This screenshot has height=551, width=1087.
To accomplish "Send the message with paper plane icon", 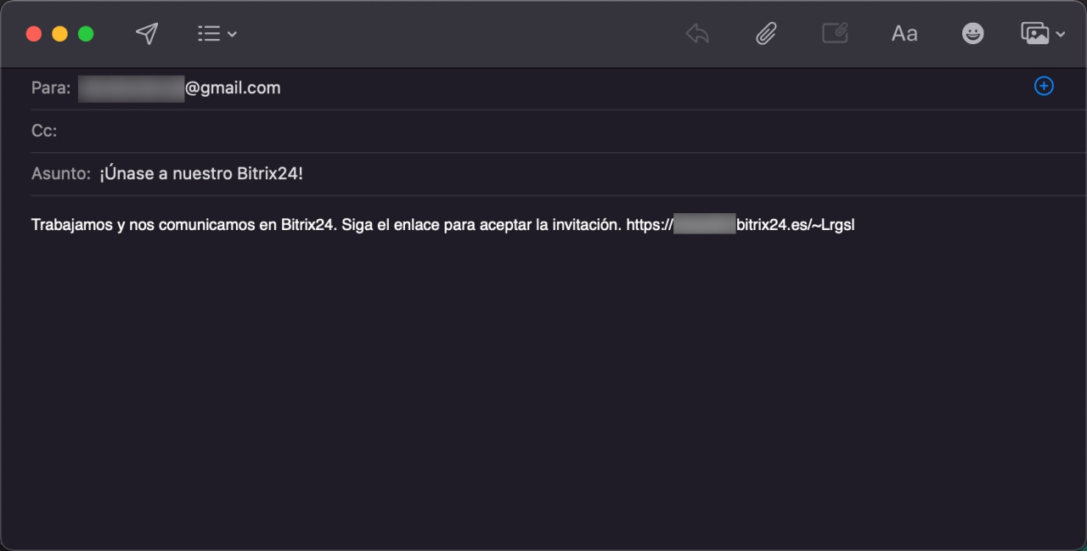I will click(x=147, y=34).
